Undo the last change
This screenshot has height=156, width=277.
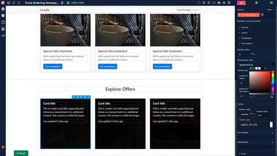tap(204, 3)
